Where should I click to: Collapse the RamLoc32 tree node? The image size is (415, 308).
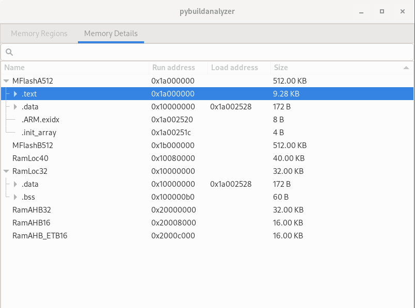point(6,171)
